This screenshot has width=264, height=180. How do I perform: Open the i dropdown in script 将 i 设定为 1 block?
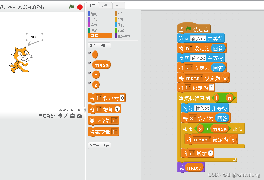tap(188, 88)
